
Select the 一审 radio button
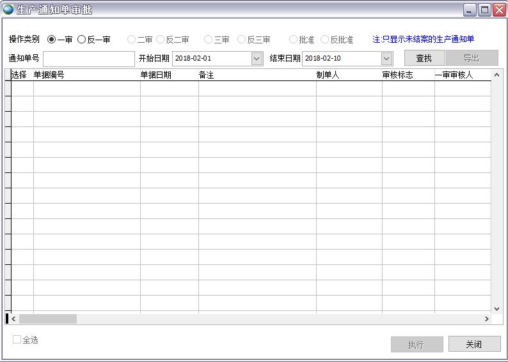(x=52, y=40)
